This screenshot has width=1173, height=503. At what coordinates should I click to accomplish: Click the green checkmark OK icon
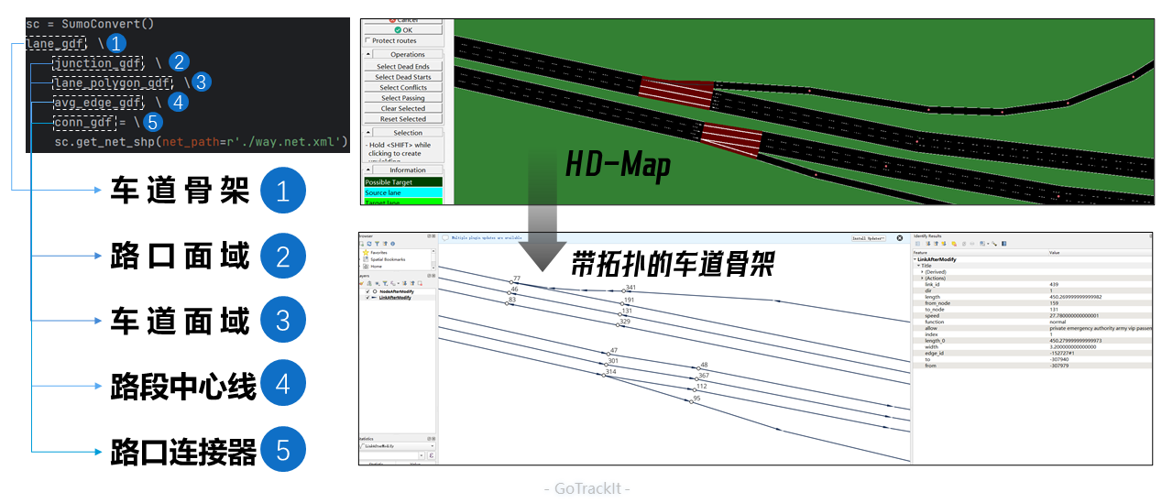[399, 29]
